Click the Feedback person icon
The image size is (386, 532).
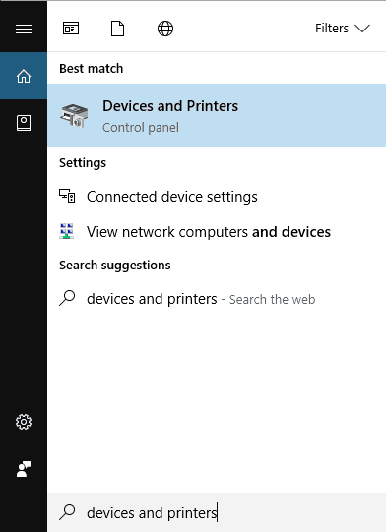click(x=24, y=469)
